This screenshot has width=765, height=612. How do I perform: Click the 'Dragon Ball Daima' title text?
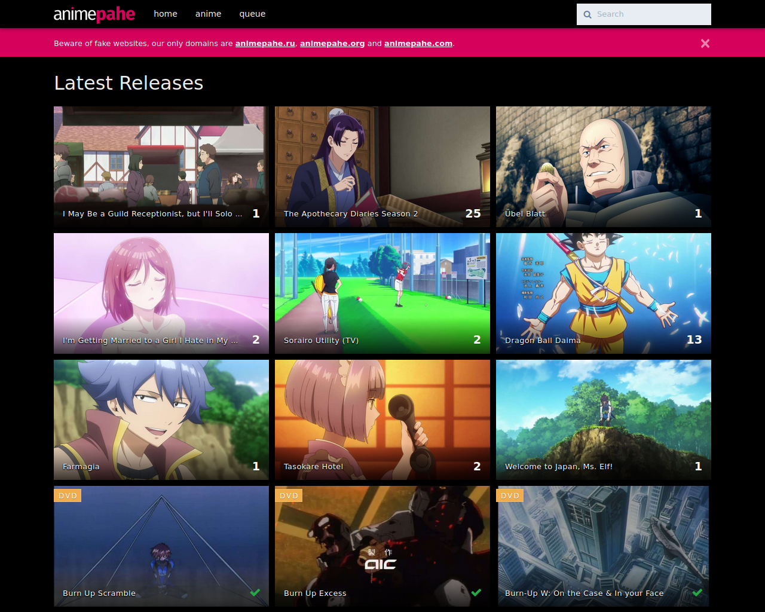[x=543, y=340]
